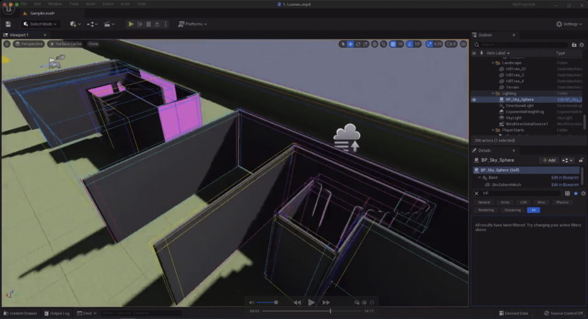Select DirectionalLight in the Outliner
The width and height of the screenshot is (588, 319).
520,106
